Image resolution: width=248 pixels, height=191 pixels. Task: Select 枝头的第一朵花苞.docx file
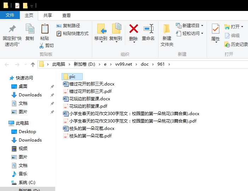click(x=89, y=128)
